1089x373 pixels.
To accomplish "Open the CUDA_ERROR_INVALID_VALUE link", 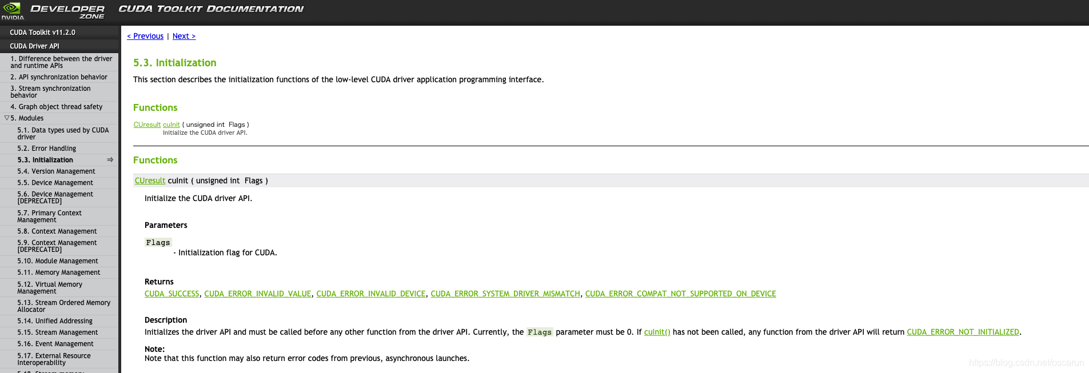I will point(258,294).
